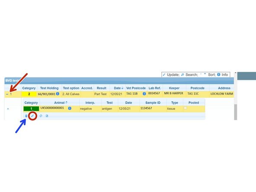Click the Test Holding column header

49,88
